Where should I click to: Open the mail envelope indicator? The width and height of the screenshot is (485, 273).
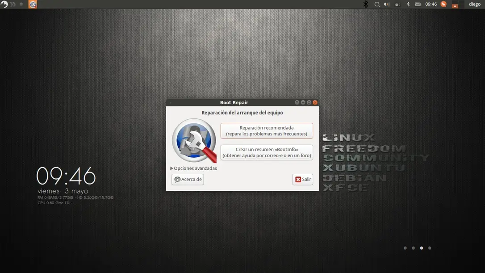click(x=418, y=4)
